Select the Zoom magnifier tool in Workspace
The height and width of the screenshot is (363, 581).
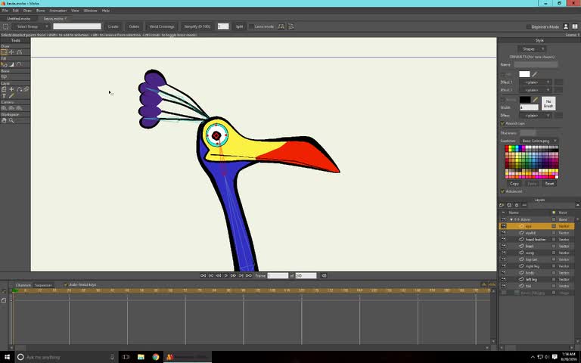(x=11, y=120)
